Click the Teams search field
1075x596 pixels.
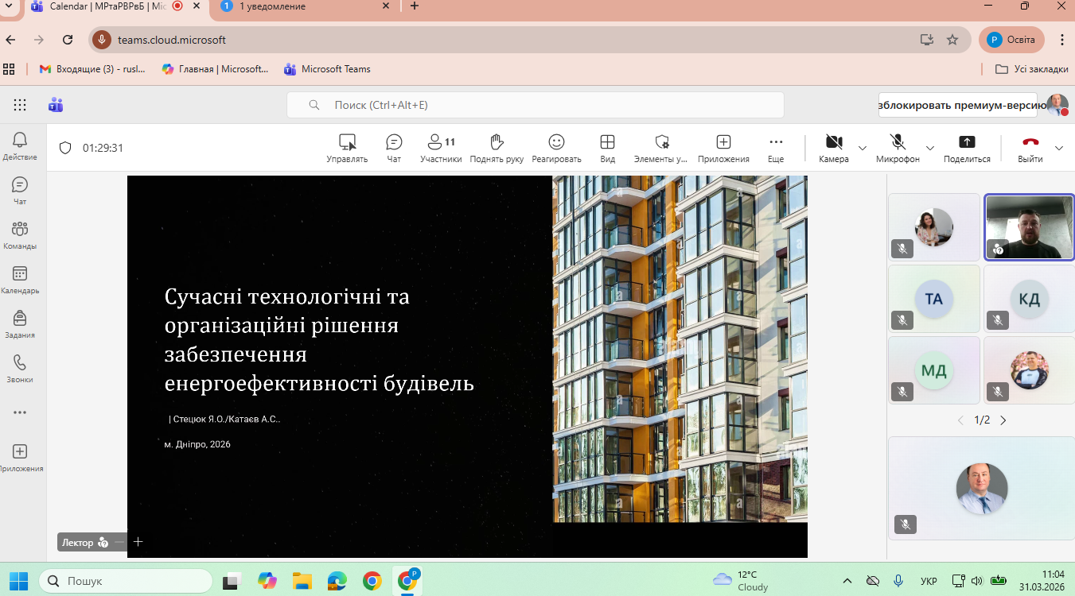tap(535, 105)
